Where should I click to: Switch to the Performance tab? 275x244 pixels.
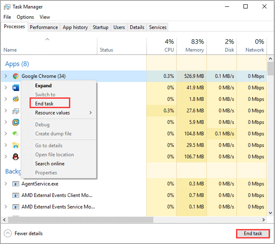[44, 27]
